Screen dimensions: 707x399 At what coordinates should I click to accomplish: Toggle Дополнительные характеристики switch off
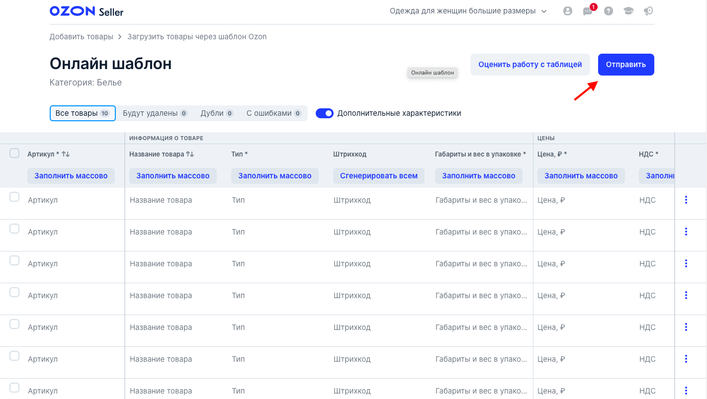[325, 113]
